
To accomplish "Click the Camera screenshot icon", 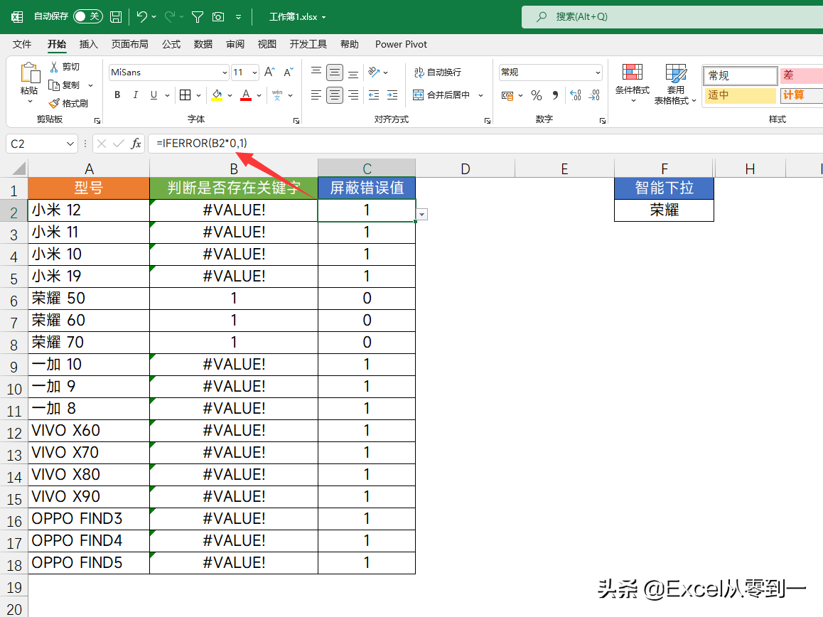I will (217, 17).
